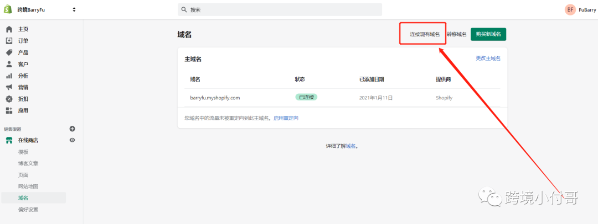Click the 应用 apps icon

point(9,110)
